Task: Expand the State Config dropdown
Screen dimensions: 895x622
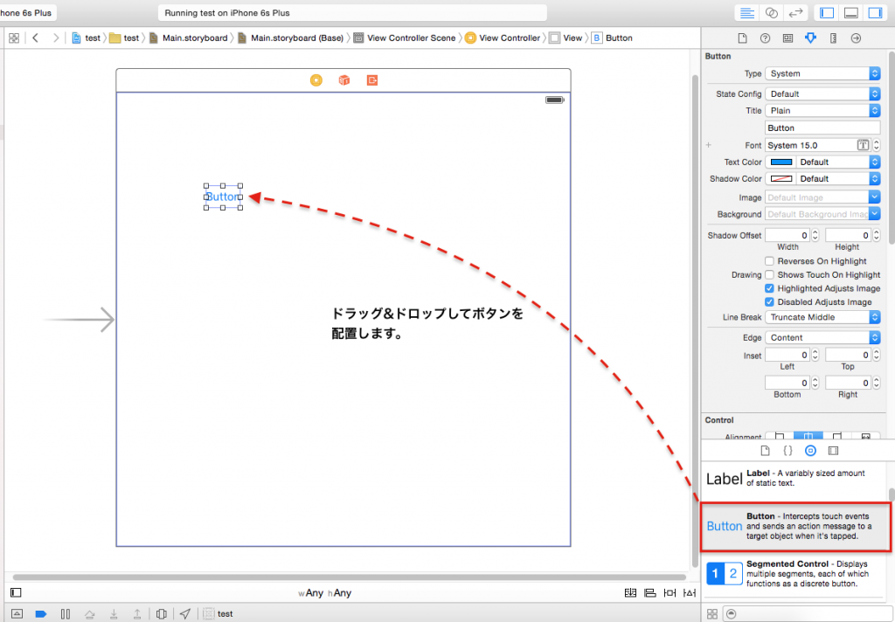Action: tap(822, 94)
